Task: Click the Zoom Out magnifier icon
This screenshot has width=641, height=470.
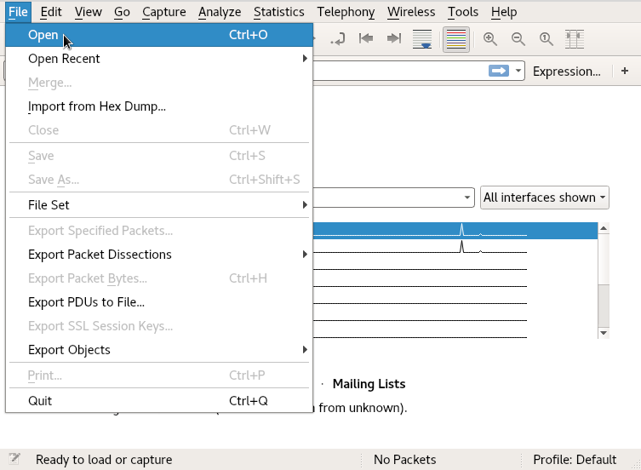Action: point(518,39)
